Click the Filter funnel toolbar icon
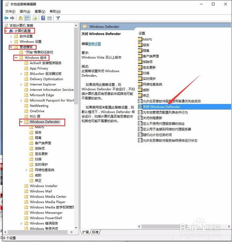This screenshot has height=242, width=232. point(58,18)
